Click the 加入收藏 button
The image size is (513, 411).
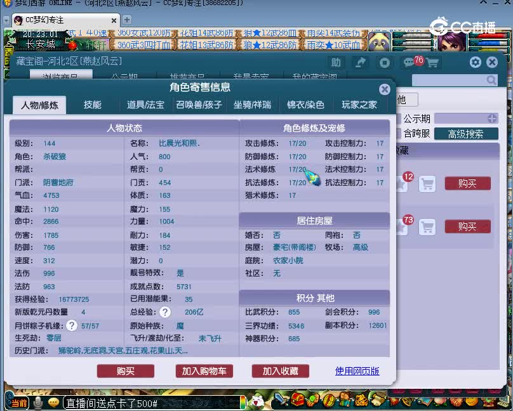click(281, 371)
